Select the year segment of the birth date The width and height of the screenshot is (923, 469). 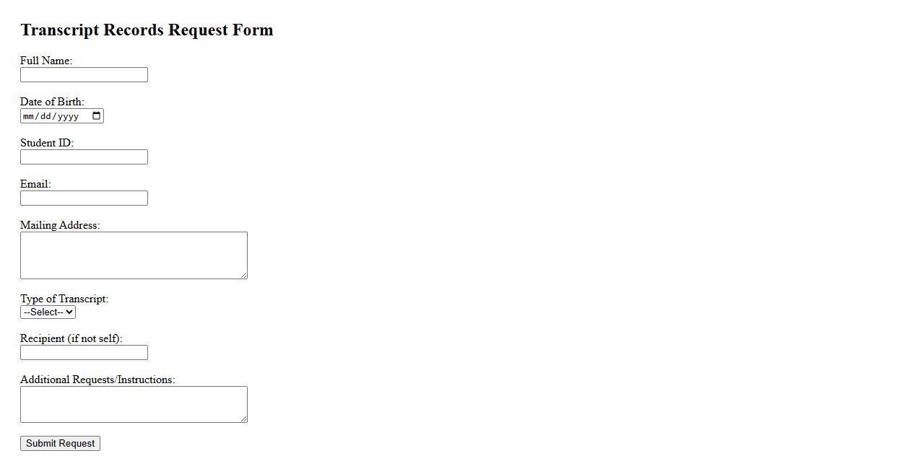click(67, 116)
